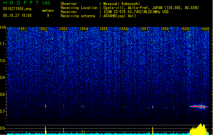
Task: Click the Observer label
Action: tap(69, 4)
